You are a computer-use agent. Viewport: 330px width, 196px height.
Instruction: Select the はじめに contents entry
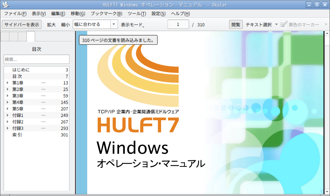click(37, 70)
